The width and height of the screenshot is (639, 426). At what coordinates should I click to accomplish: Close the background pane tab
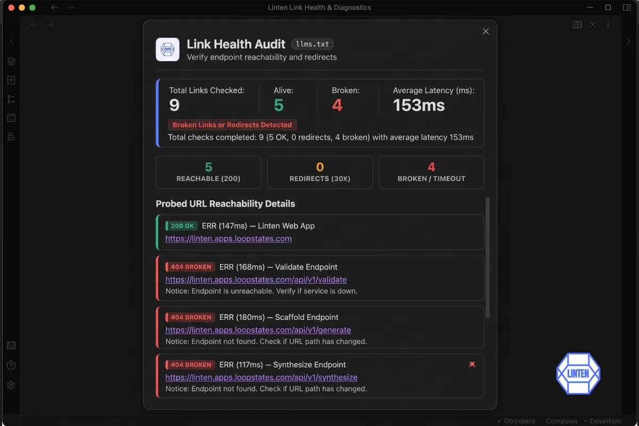(x=593, y=24)
